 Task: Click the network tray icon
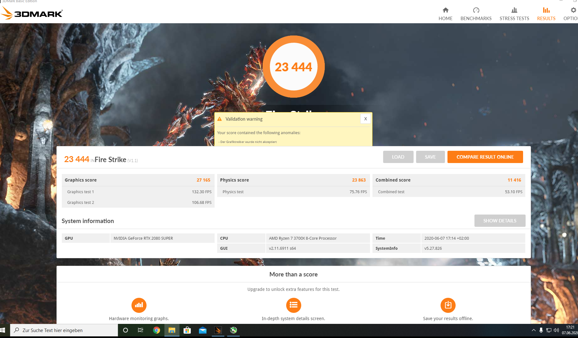pyautogui.click(x=549, y=330)
